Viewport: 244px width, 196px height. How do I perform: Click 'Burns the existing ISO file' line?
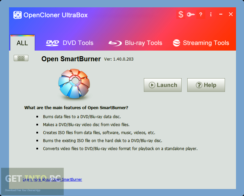point(102,141)
